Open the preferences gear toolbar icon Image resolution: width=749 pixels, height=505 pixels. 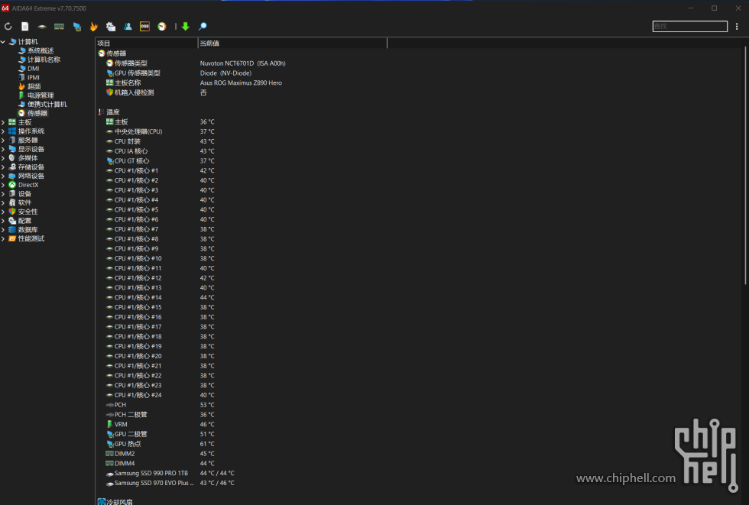tap(111, 26)
